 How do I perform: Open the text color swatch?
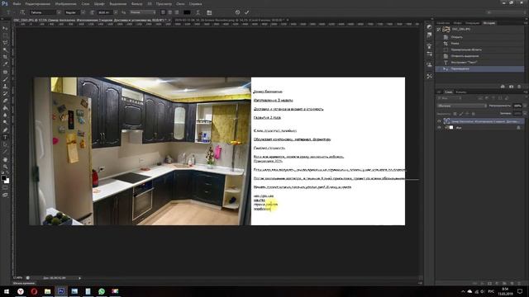click(x=187, y=12)
